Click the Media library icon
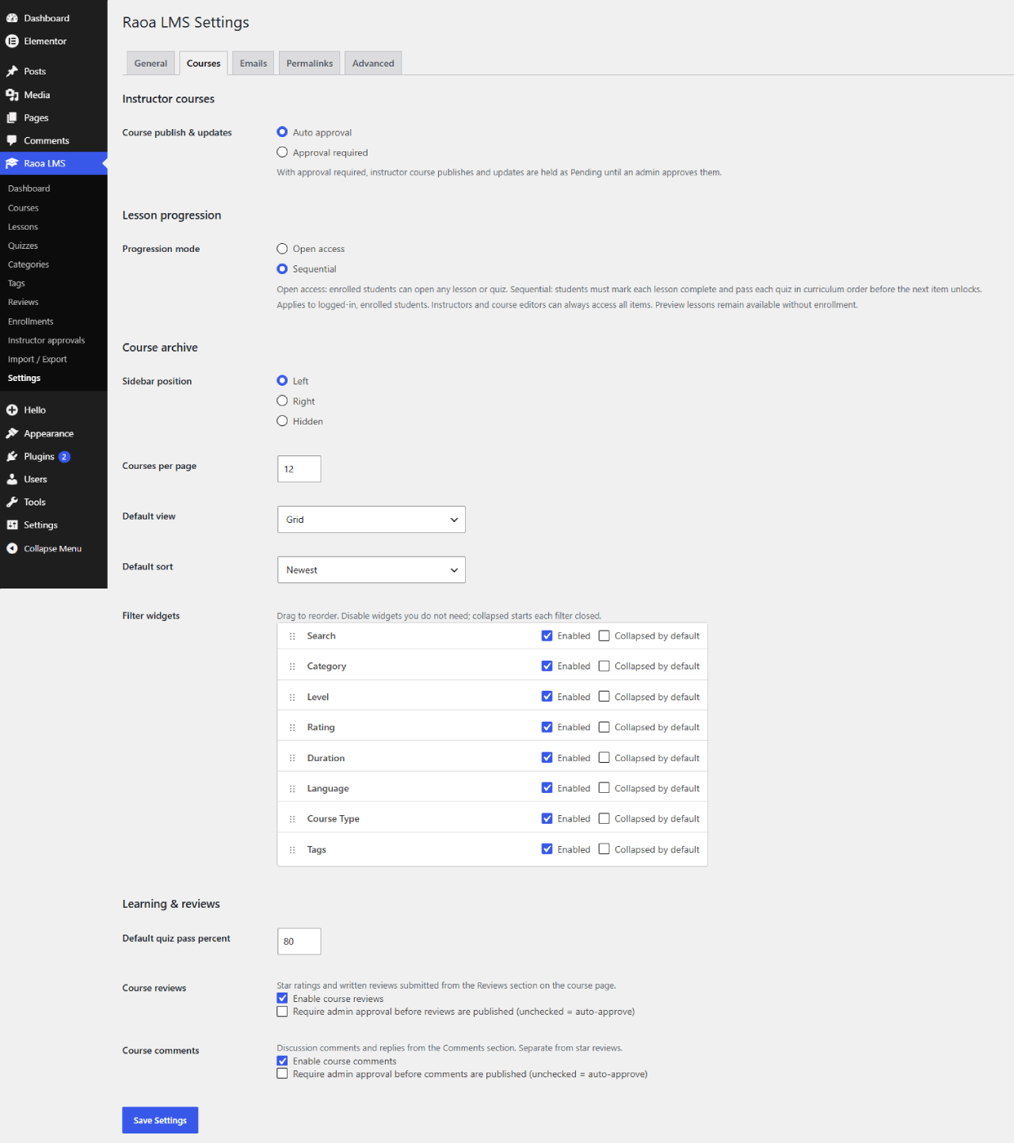This screenshot has width=1014, height=1143. pos(12,95)
